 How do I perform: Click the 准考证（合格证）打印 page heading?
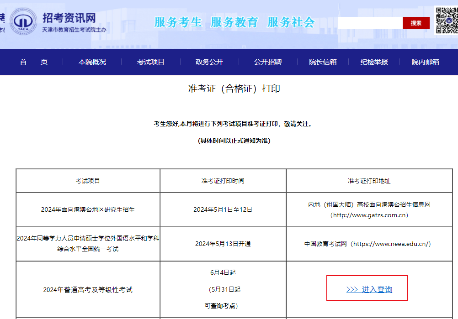234,89
